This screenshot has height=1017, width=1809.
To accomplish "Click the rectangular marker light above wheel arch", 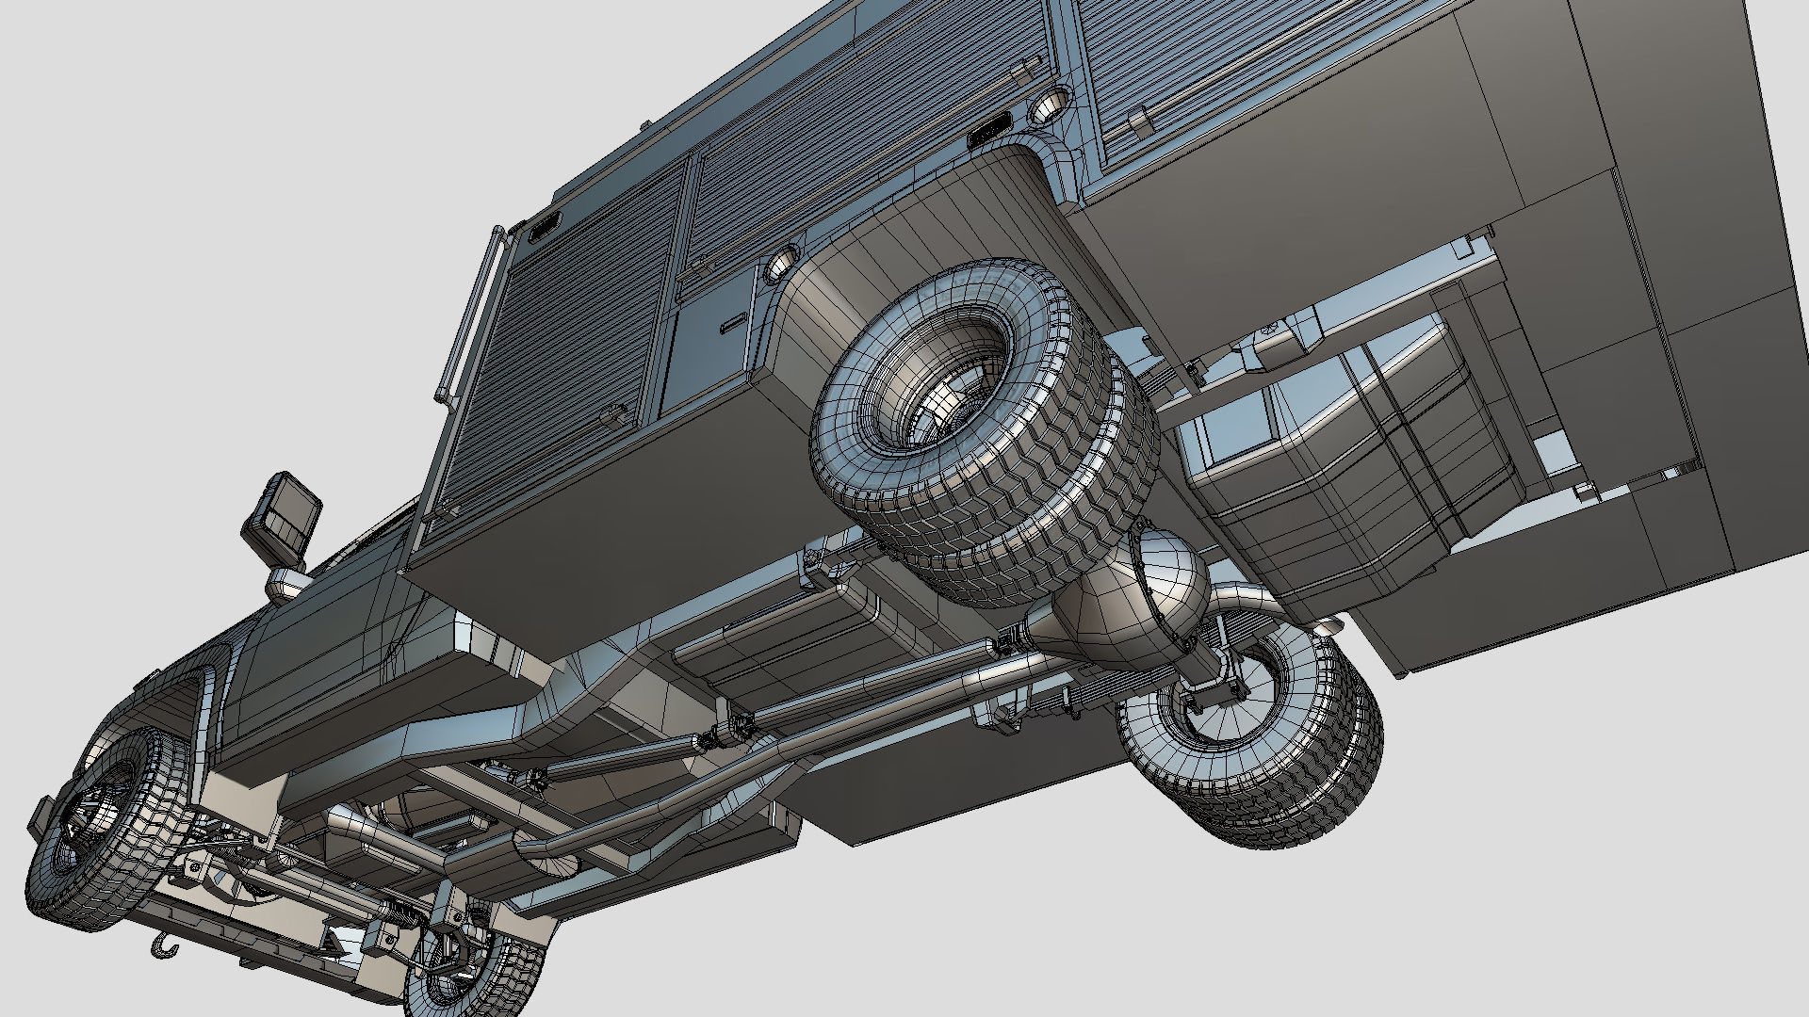I will (x=990, y=133).
